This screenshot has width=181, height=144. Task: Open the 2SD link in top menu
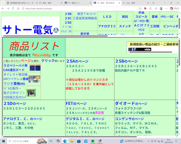68,22
